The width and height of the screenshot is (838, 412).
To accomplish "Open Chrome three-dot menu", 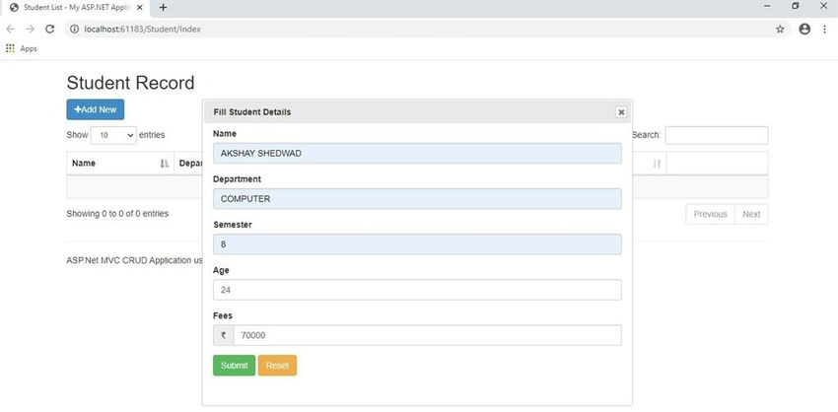I will point(824,30).
